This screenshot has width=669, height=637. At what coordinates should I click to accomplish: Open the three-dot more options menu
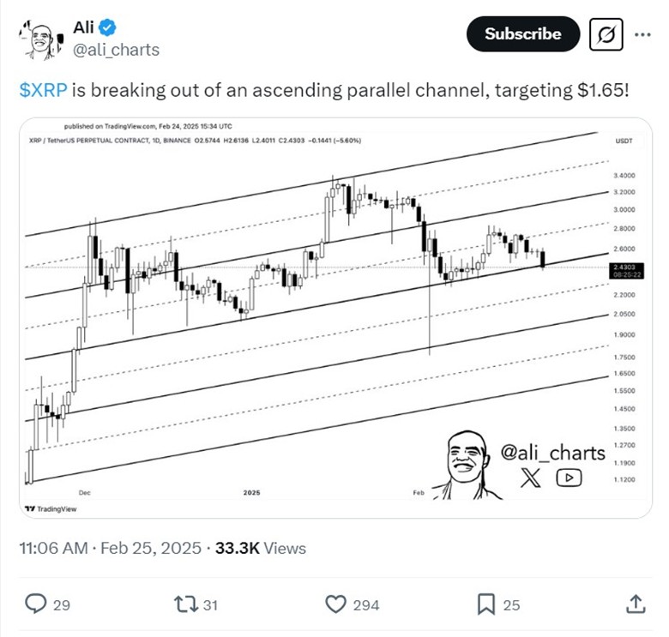(x=642, y=34)
